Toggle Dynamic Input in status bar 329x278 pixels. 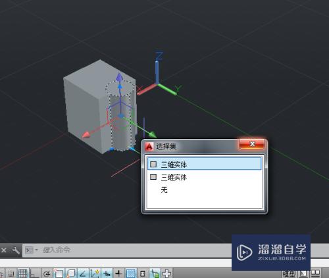[107, 273]
